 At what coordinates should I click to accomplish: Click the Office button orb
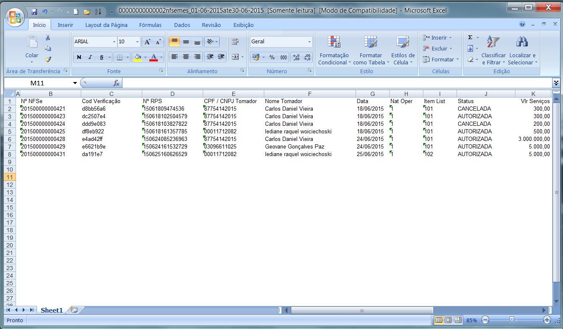click(15, 17)
